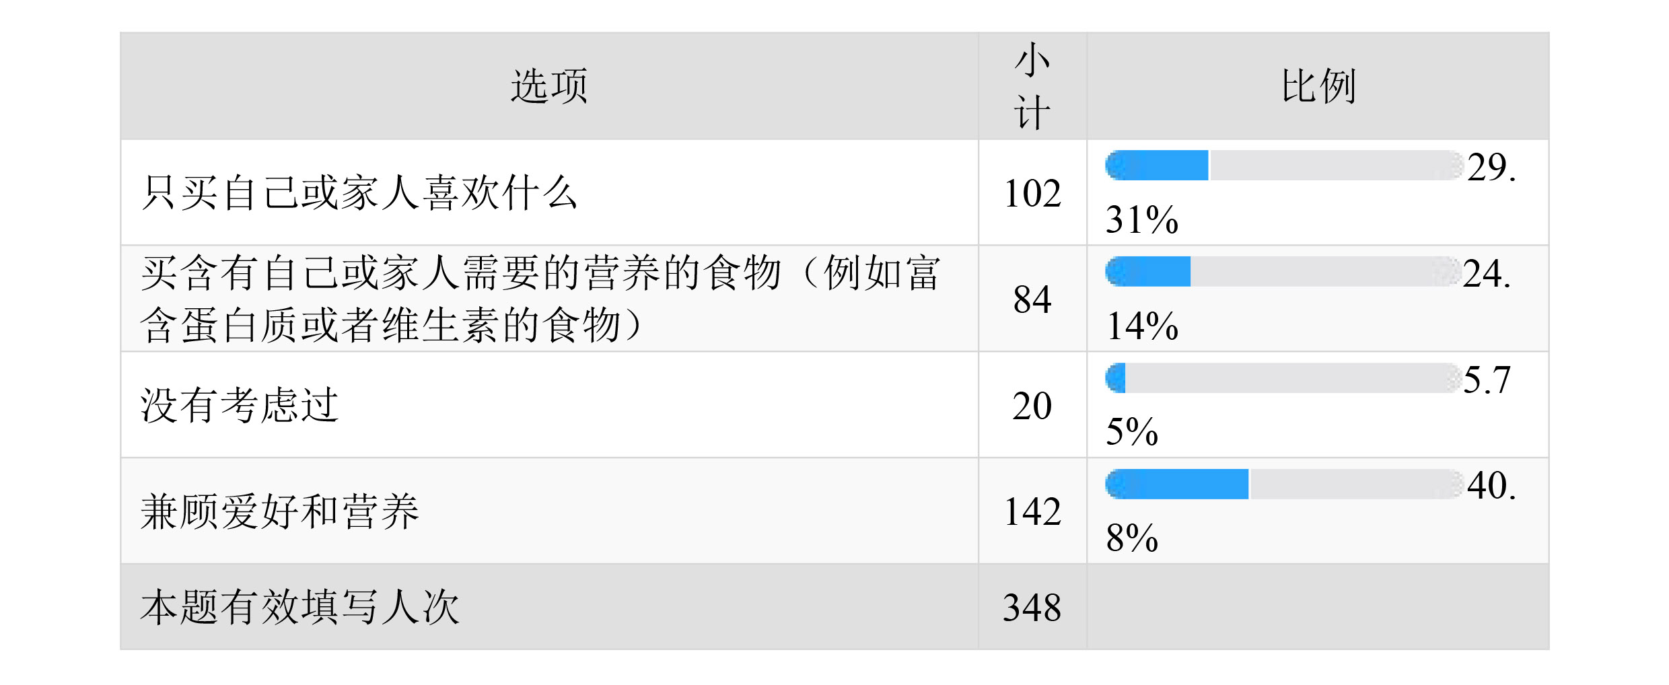Click the count value 142

1032,511
